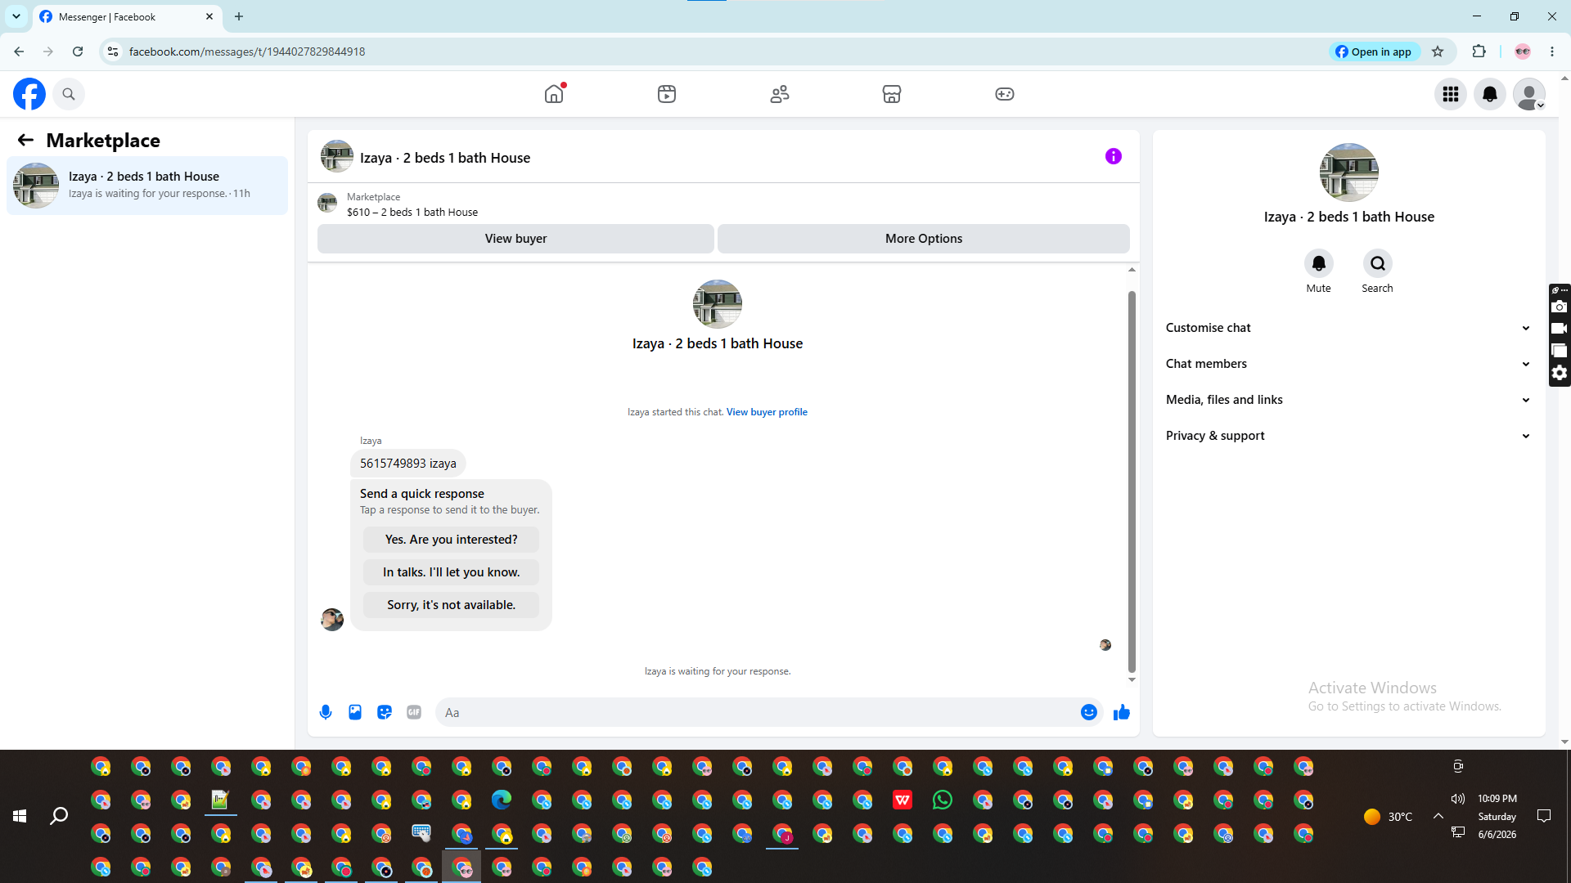Send quick response 'In talks. I'll let you know.'
Viewport: 1571px width, 883px height.
point(451,572)
